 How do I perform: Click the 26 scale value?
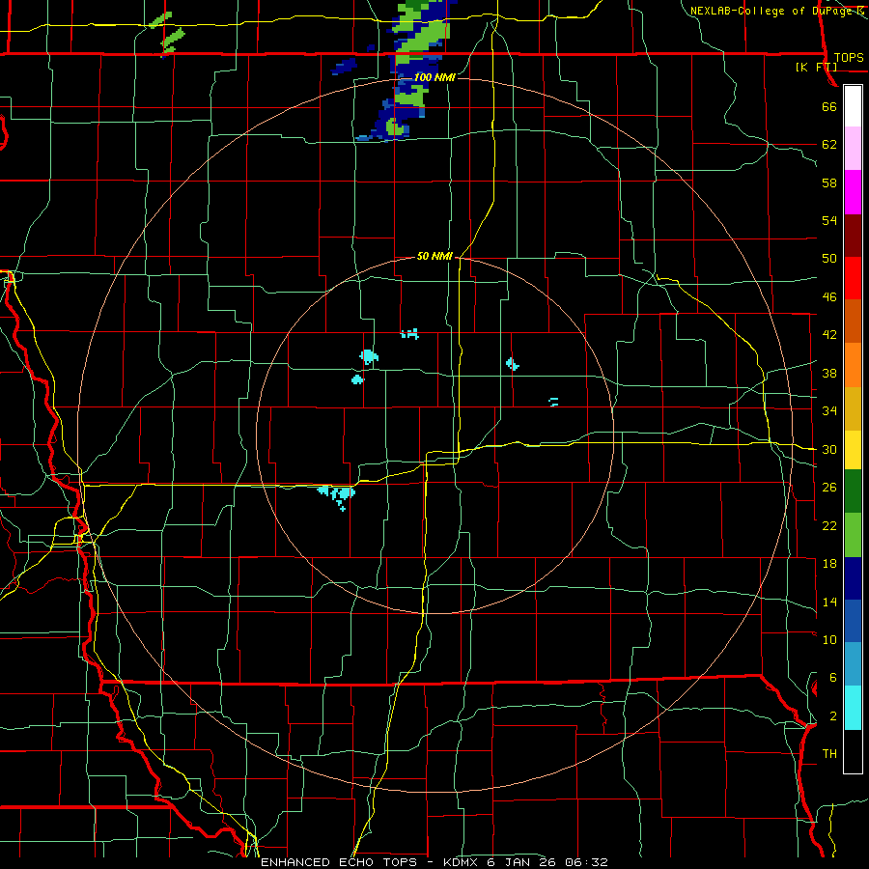pyautogui.click(x=829, y=488)
